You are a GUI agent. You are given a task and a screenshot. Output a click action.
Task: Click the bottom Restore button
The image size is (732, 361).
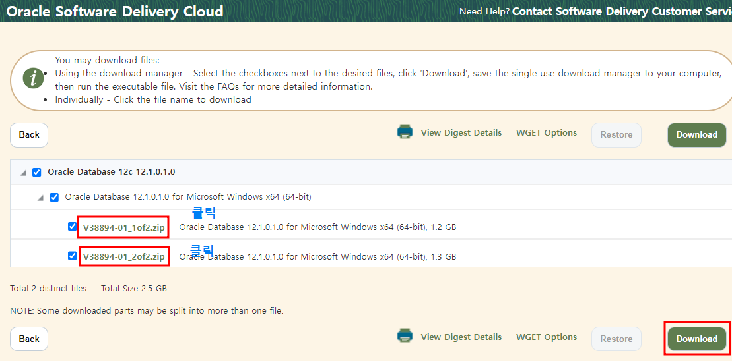tap(616, 339)
